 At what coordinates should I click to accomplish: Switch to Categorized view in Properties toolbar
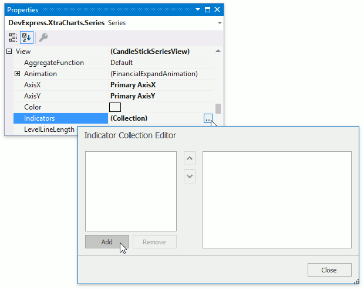(13, 37)
